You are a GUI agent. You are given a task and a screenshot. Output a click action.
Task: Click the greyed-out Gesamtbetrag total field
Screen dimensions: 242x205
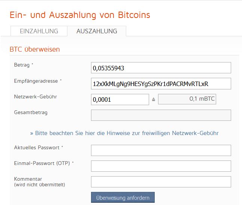coord(161,115)
